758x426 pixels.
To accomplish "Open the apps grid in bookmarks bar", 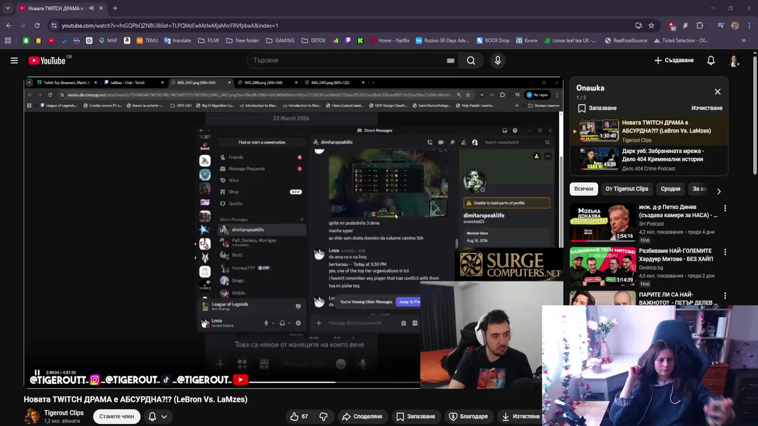I will point(8,41).
